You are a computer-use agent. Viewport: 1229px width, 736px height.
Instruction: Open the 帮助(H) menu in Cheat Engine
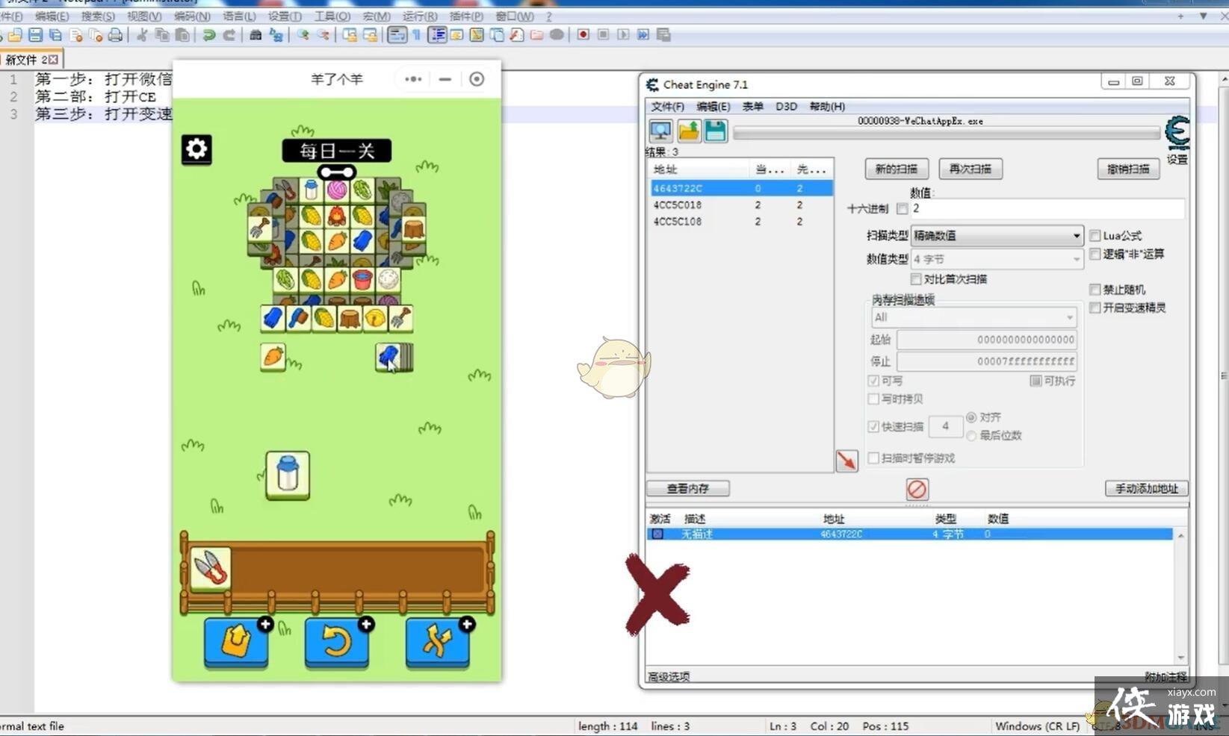point(827,107)
